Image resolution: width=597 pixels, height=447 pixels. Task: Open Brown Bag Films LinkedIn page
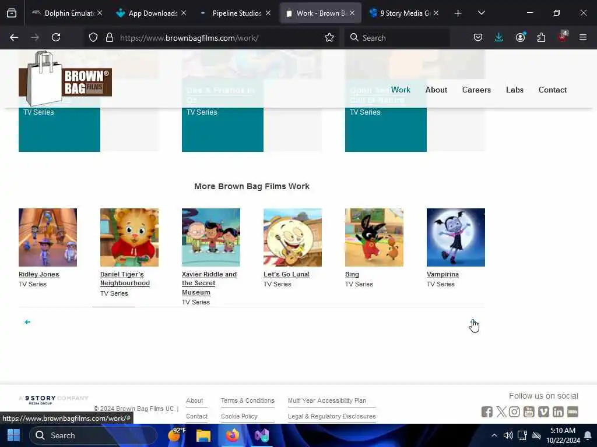(x=558, y=411)
